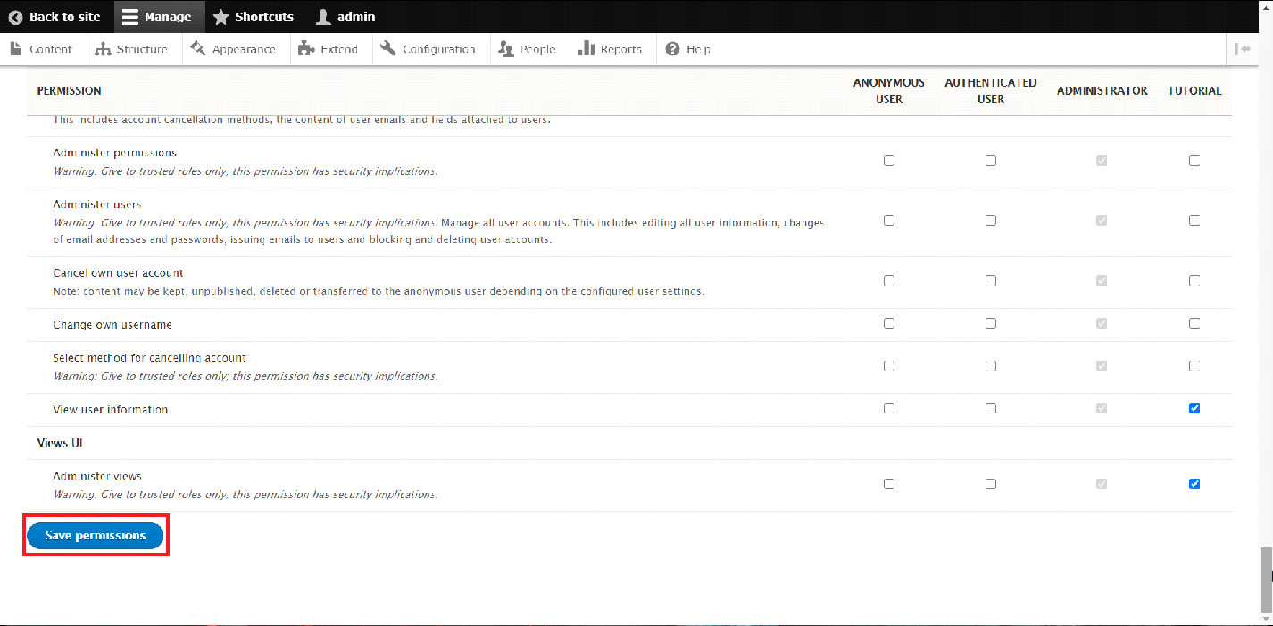This screenshot has height=626, width=1273.
Task: Open the Reports menu item
Action: 611,49
